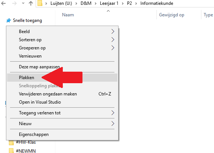Viewport: 214px width, 153px height.
Task: Expand the chevron after P2
Action: (x=136, y=3)
